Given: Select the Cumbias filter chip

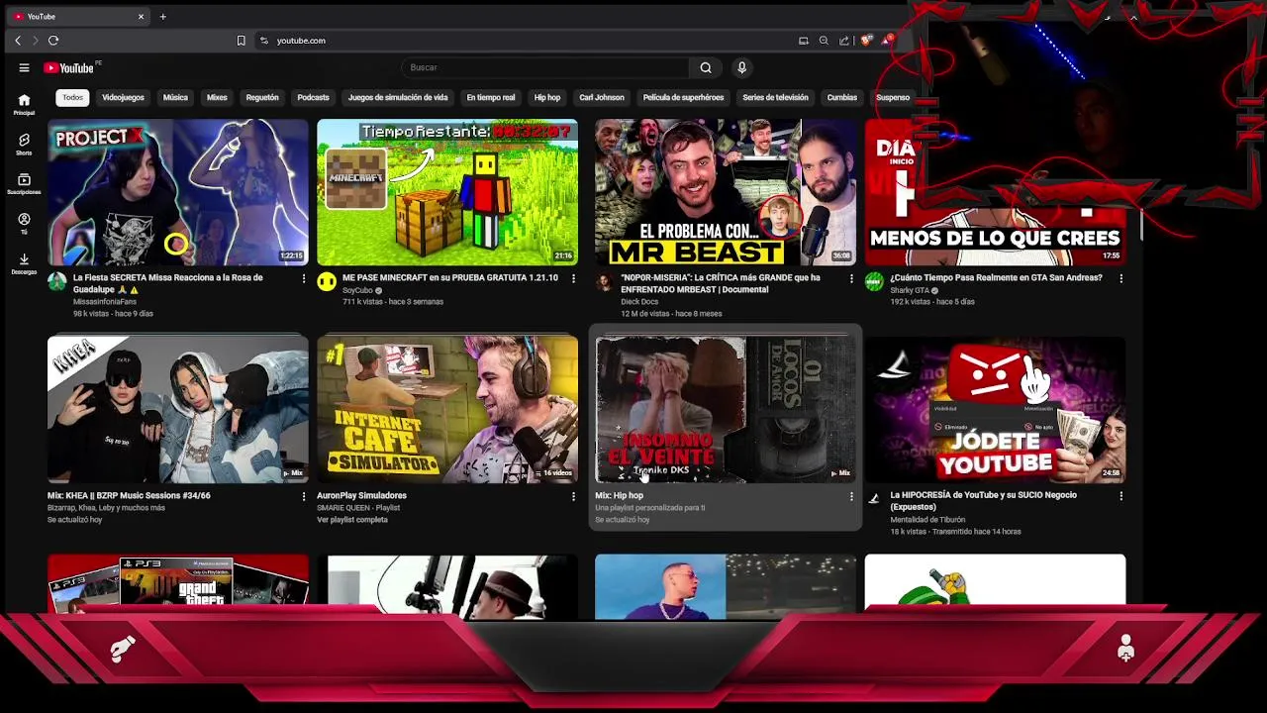Looking at the screenshot, I should [x=842, y=97].
